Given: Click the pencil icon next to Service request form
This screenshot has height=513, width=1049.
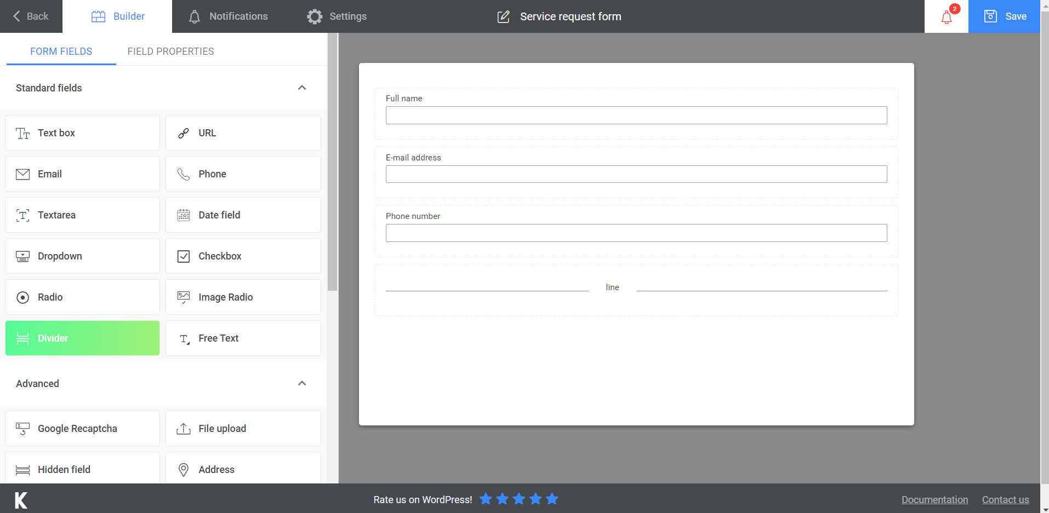Looking at the screenshot, I should pos(503,16).
